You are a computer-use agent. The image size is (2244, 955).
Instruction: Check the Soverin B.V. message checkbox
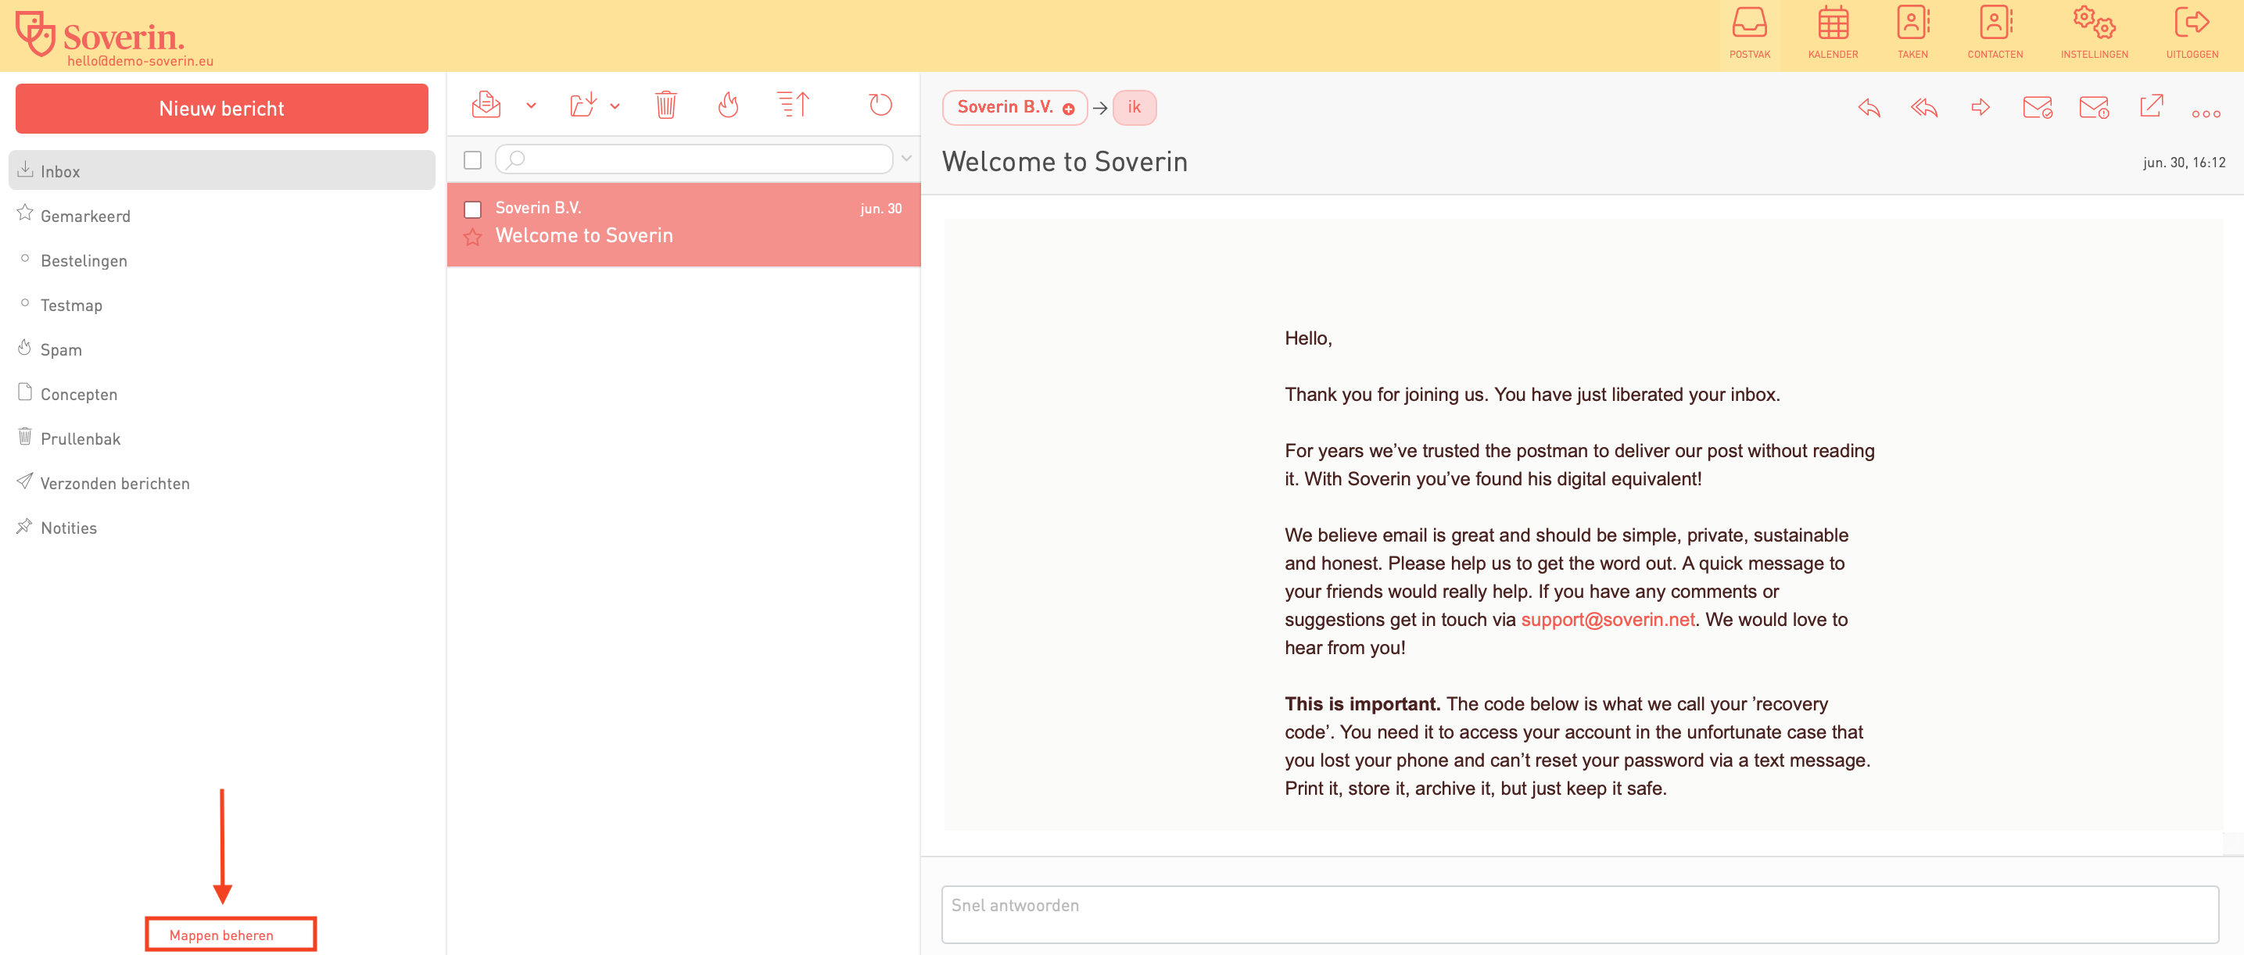[x=473, y=209]
